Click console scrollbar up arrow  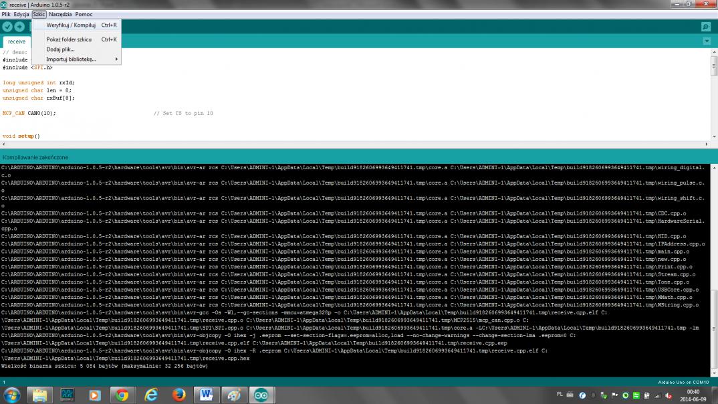[x=714, y=168]
